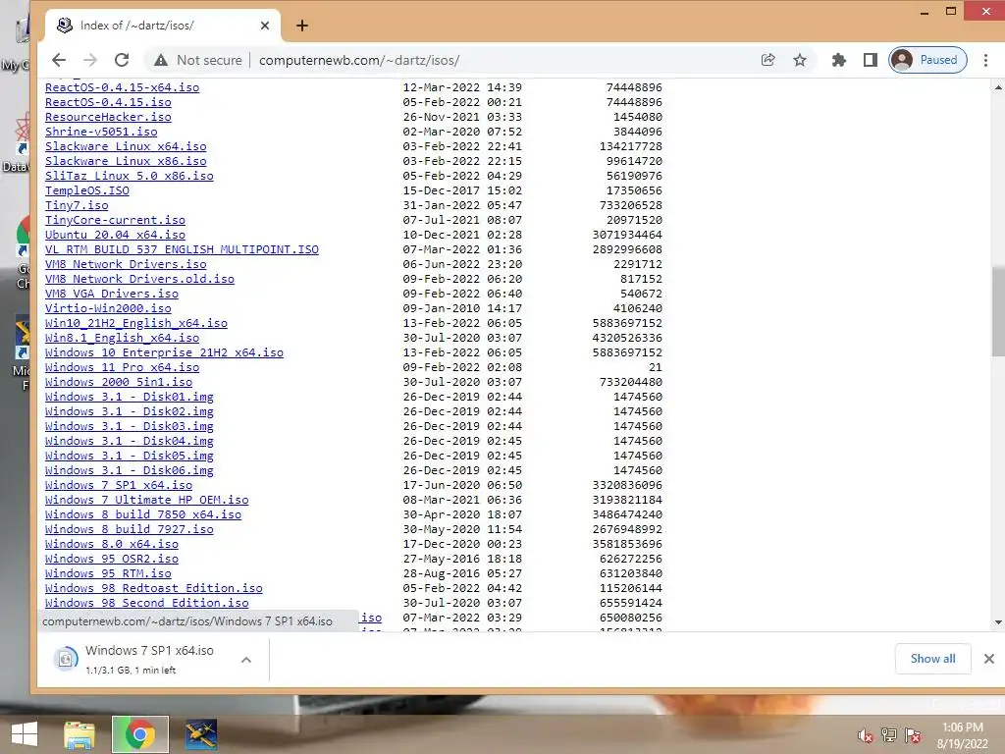Go back using the browser back arrow
The width and height of the screenshot is (1005, 754).
[x=59, y=60]
